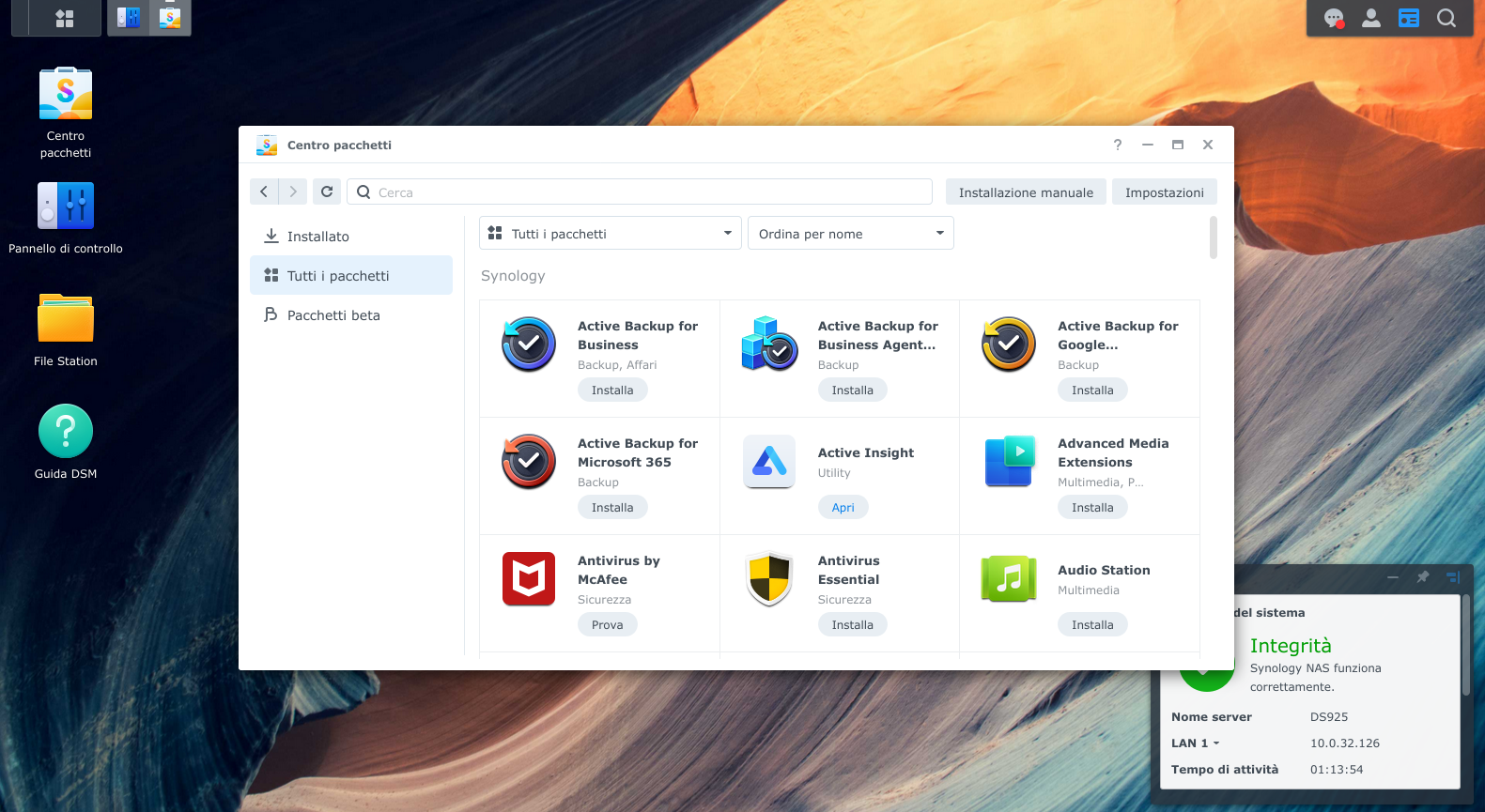
Task: Go back with left arrow button
Action: [x=264, y=192]
